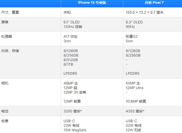The width and height of the screenshot is (182, 133).
Task: Click 8/256GB in the iPhone 15 column
Action: tap(71, 55)
